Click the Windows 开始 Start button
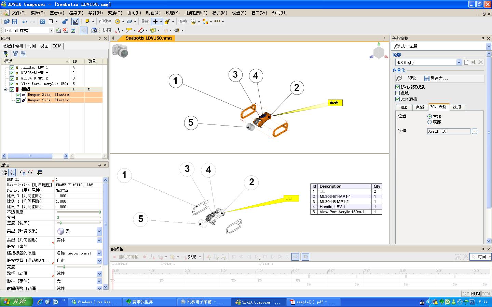The image size is (492, 307). [16, 302]
